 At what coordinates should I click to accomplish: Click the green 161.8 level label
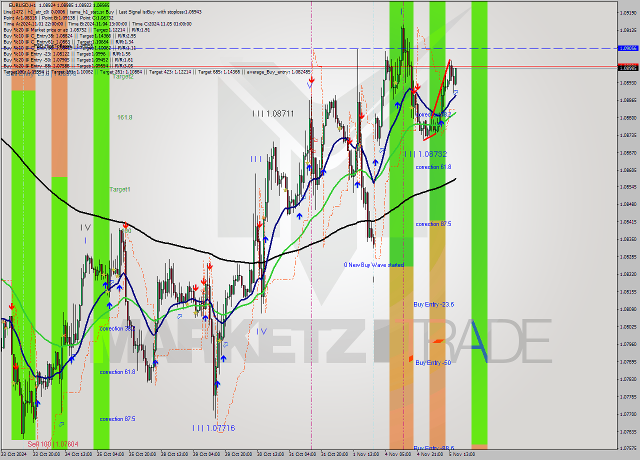click(x=125, y=117)
